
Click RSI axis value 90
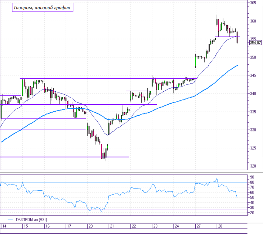point(252,177)
